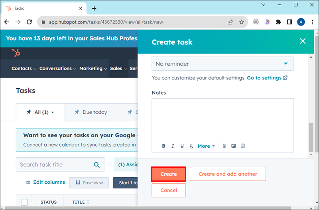The image size is (319, 210).
Task: Click inside the Notes text area
Action: click(x=223, y=120)
